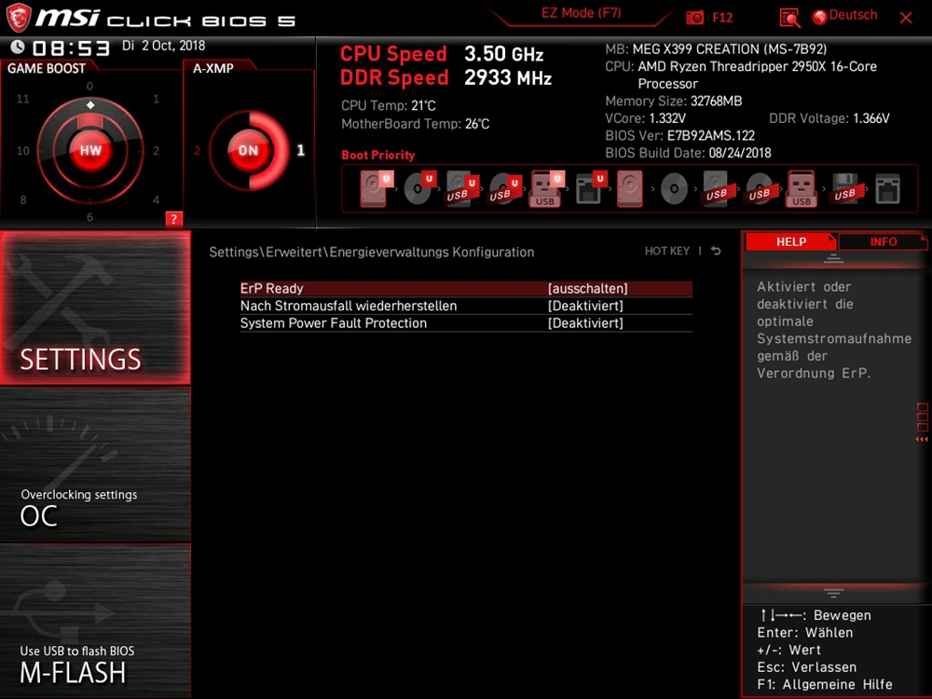Choose A-XMP profile 2
This screenshot has height=699, width=932.
197,150
